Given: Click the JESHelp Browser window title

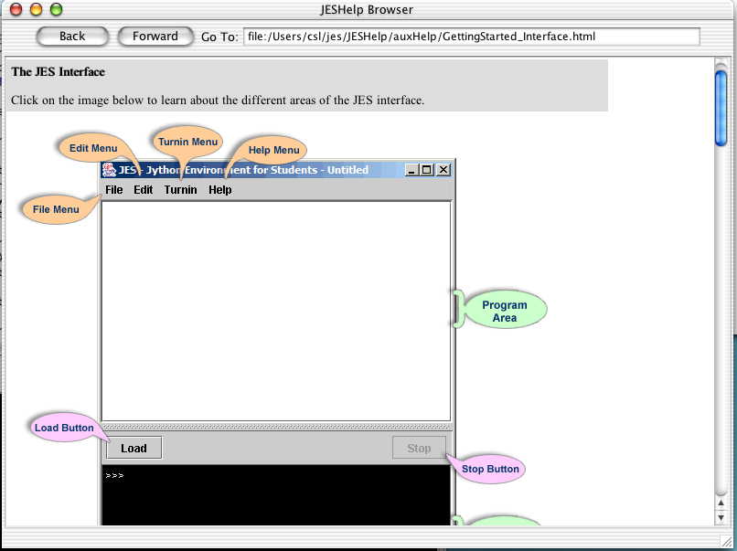Looking at the screenshot, I should coord(367,9).
